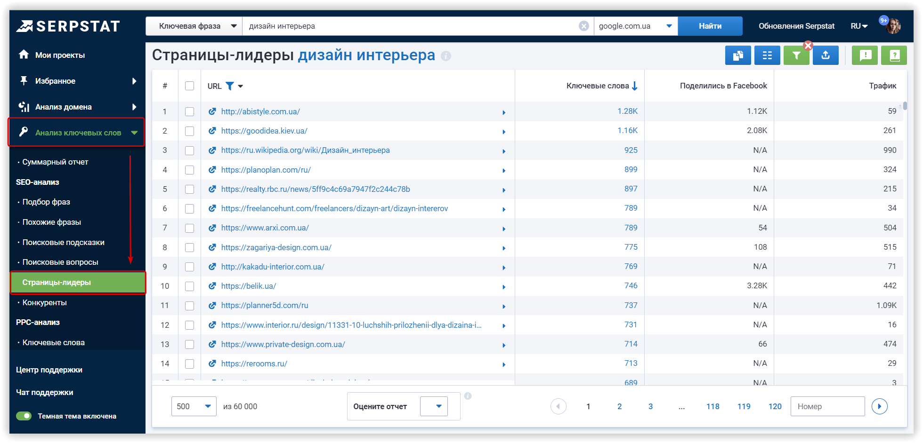Tick the select-all checkbox in table header

tap(189, 86)
